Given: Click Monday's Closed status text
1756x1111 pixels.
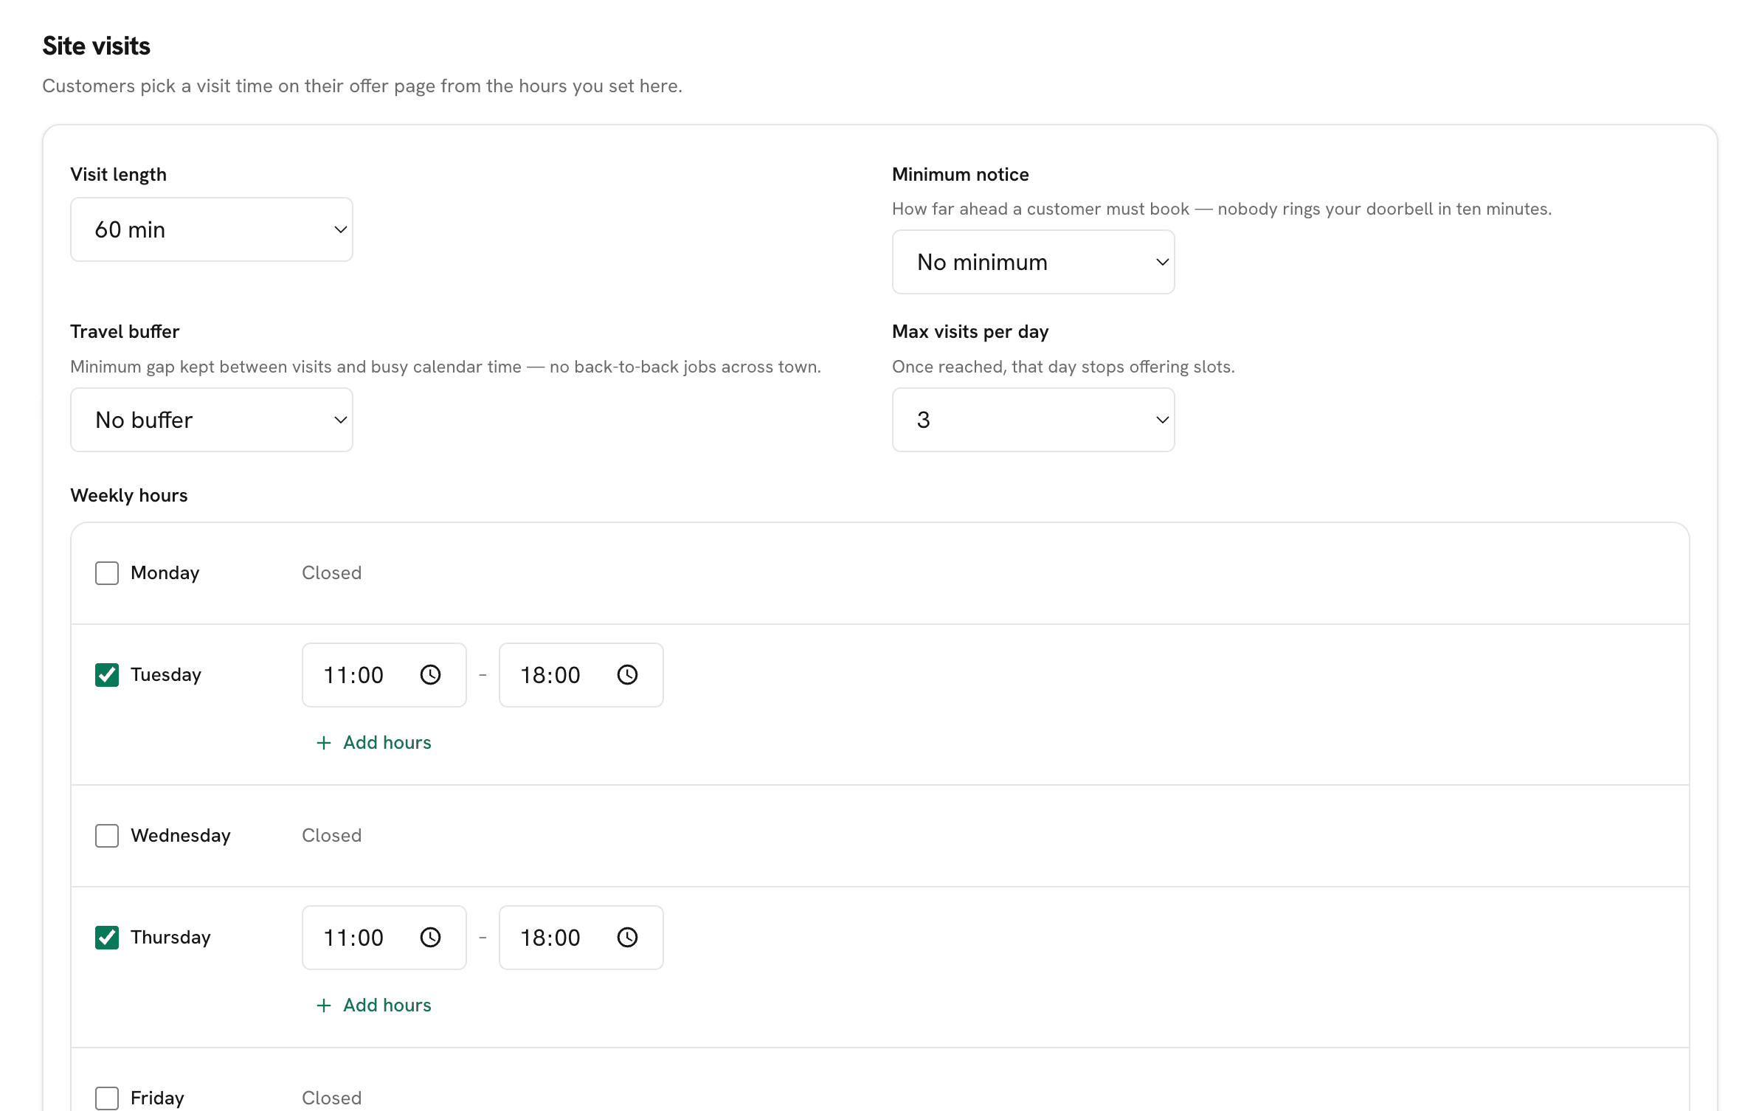Looking at the screenshot, I should tap(332, 573).
